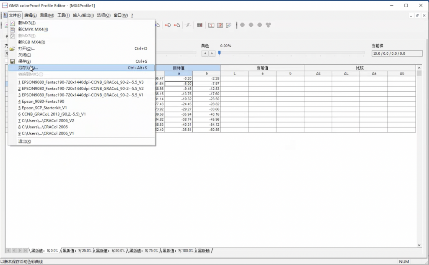Screen dimensions: 429x265
Task: Click the gray circle icon nearest the dotted grip
Action: click(x=243, y=25)
